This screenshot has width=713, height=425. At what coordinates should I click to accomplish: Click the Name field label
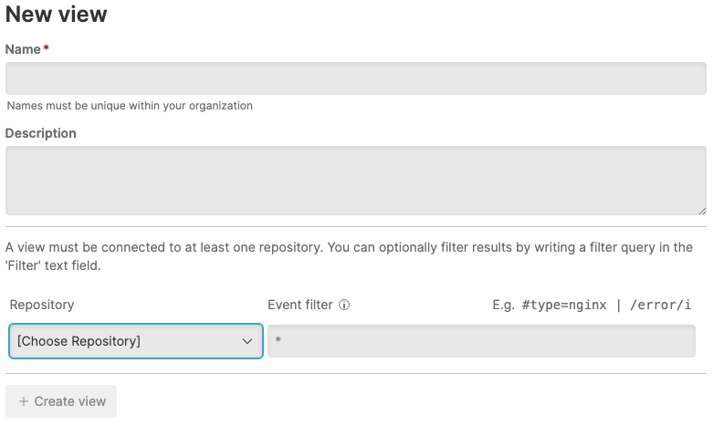coord(23,49)
